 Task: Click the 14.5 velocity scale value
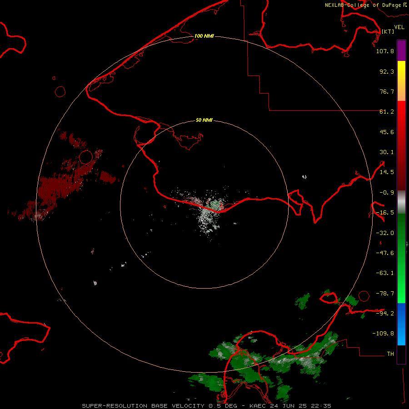pyautogui.click(x=387, y=172)
